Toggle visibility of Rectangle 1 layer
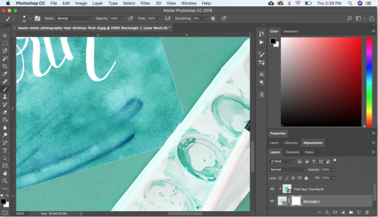The width and height of the screenshot is (378, 217). point(272,201)
